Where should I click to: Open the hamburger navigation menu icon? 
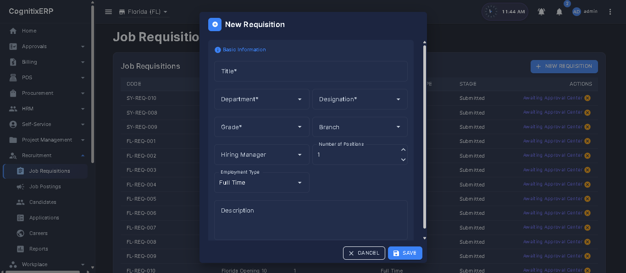pos(109,12)
